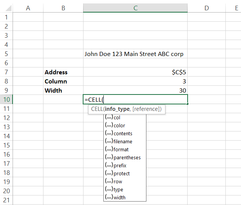
Task: Click the cell showing $C$5
Action: coord(135,72)
